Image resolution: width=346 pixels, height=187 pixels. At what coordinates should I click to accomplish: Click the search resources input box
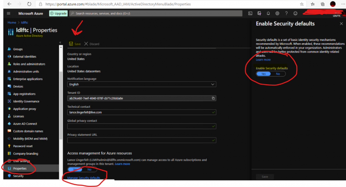(x=156, y=13)
